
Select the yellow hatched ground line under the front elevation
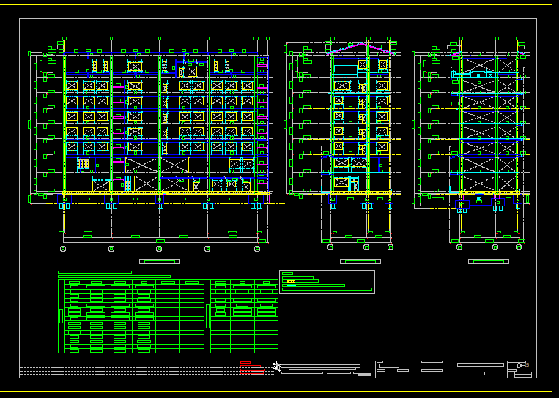pyautogui.click(x=166, y=193)
